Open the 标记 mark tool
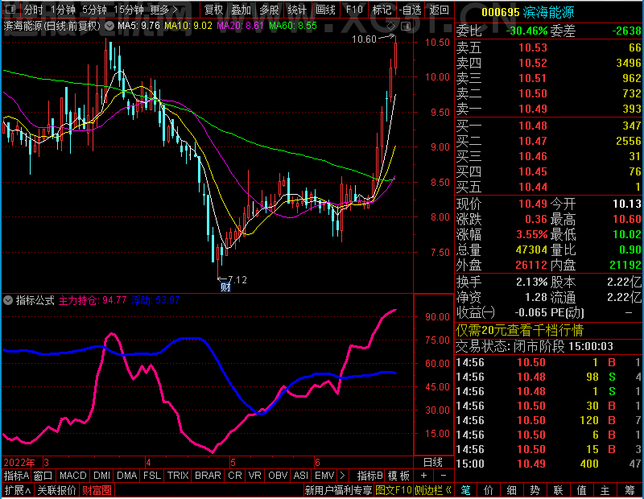644x499 pixels. [x=382, y=10]
